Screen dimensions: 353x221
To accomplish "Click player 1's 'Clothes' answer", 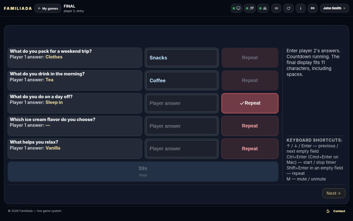I will coord(54,57).
